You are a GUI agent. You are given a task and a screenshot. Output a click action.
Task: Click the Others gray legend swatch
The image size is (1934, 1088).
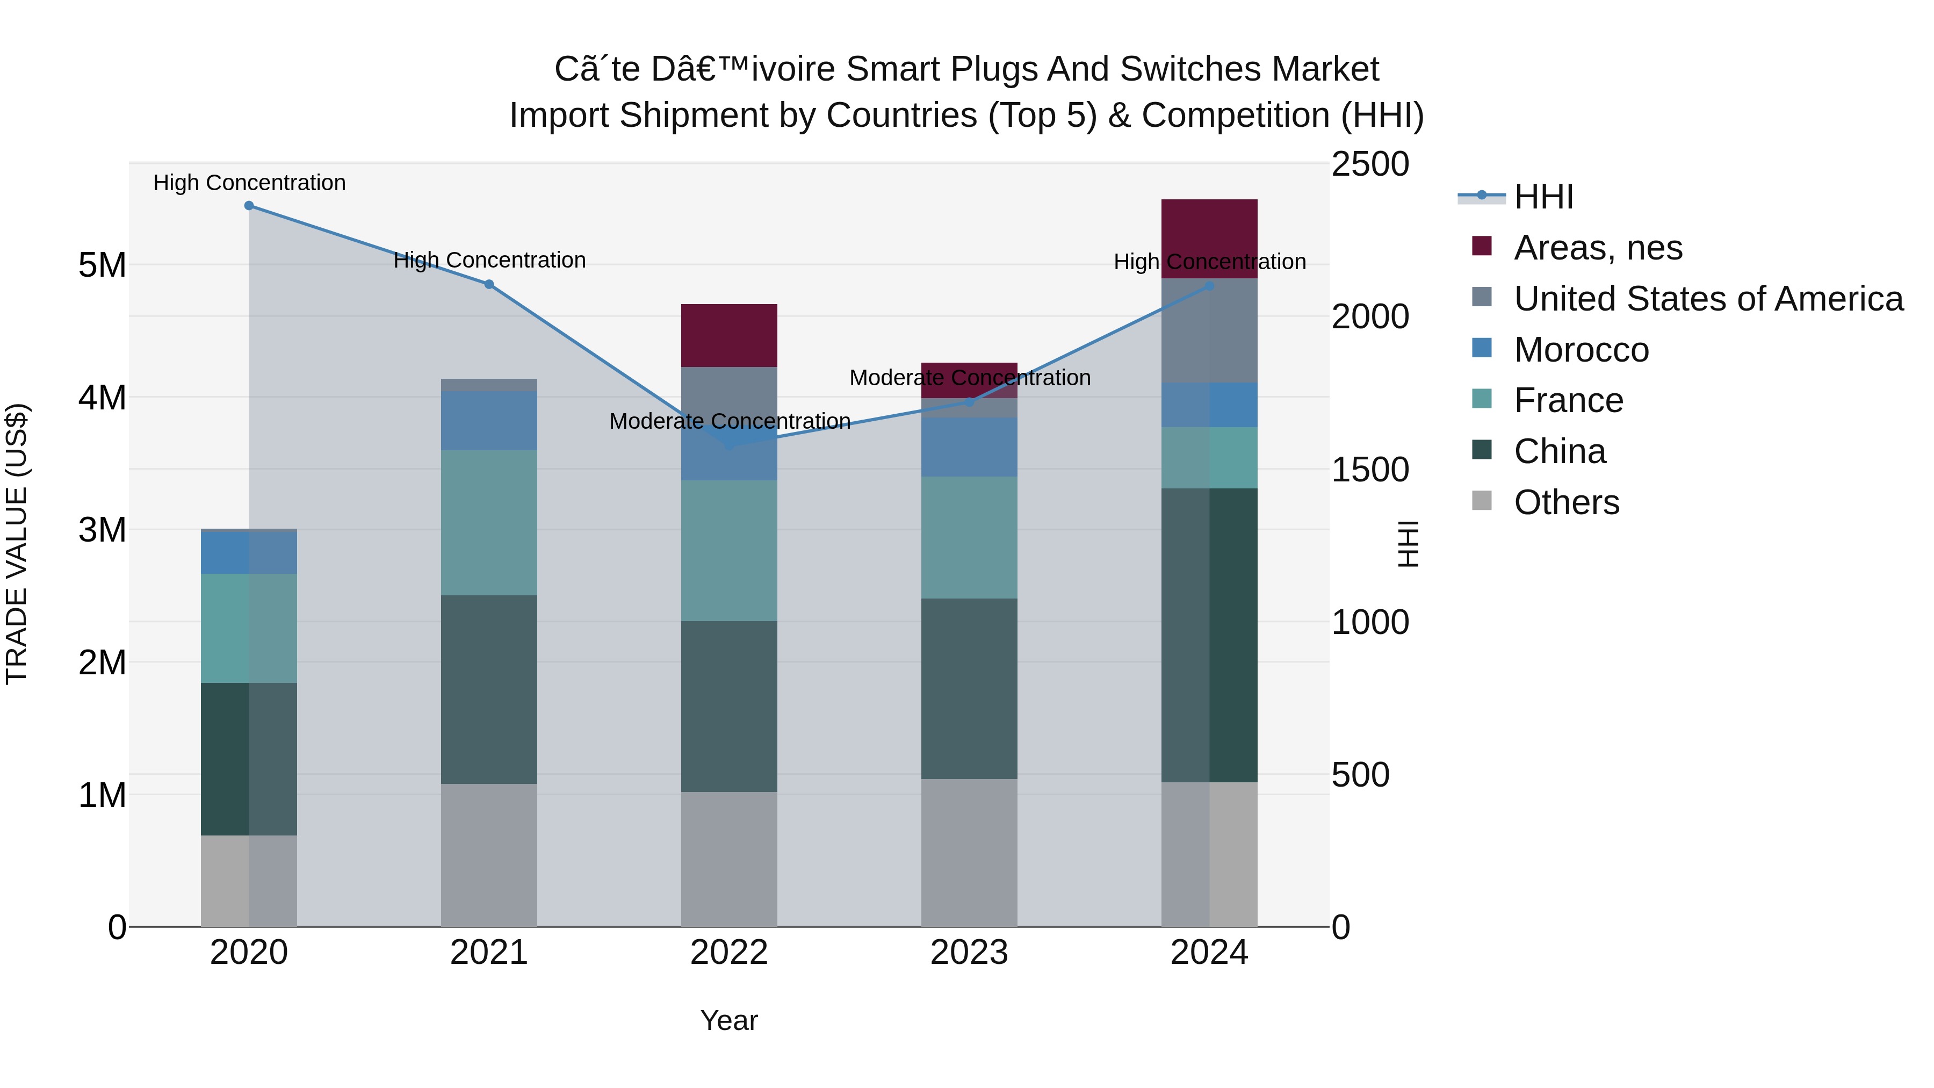point(1482,500)
